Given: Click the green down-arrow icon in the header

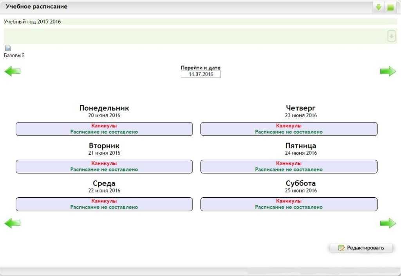Looking at the screenshot, I should 378,7.
